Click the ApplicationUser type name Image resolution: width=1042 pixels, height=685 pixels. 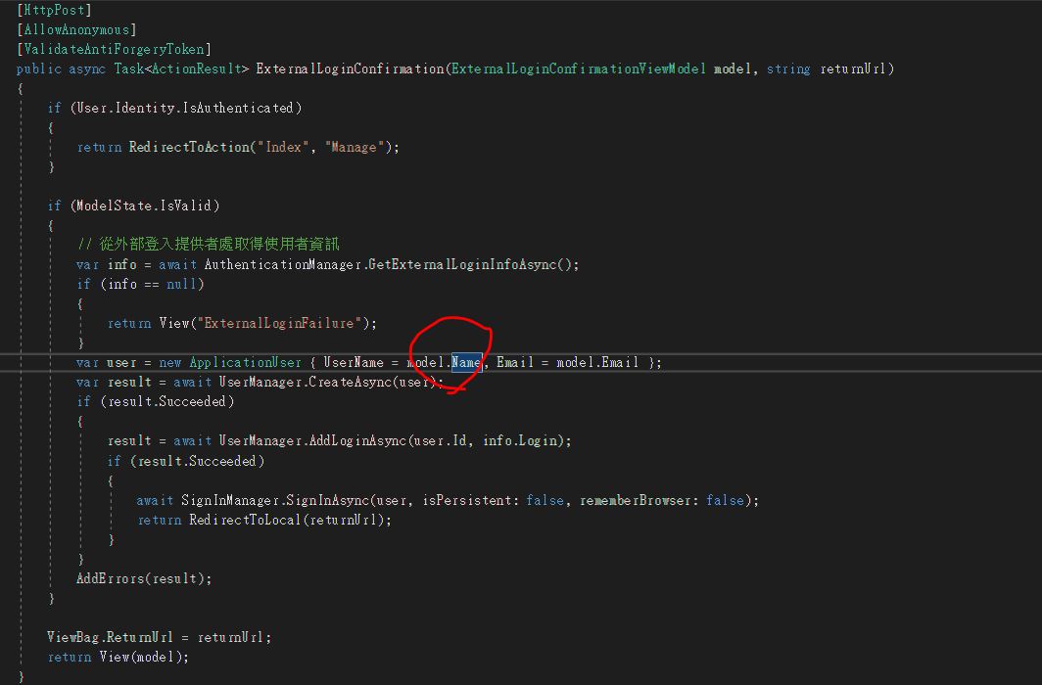pyautogui.click(x=245, y=362)
